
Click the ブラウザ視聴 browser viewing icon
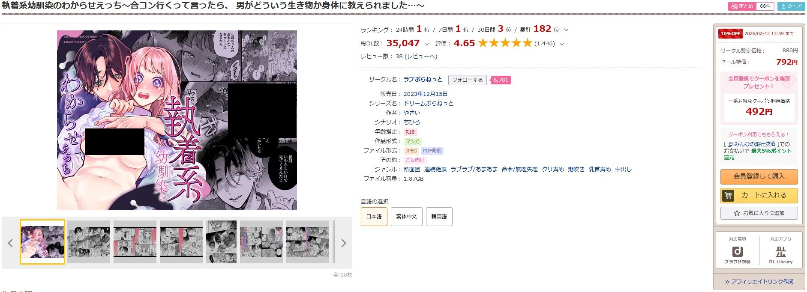(x=737, y=251)
